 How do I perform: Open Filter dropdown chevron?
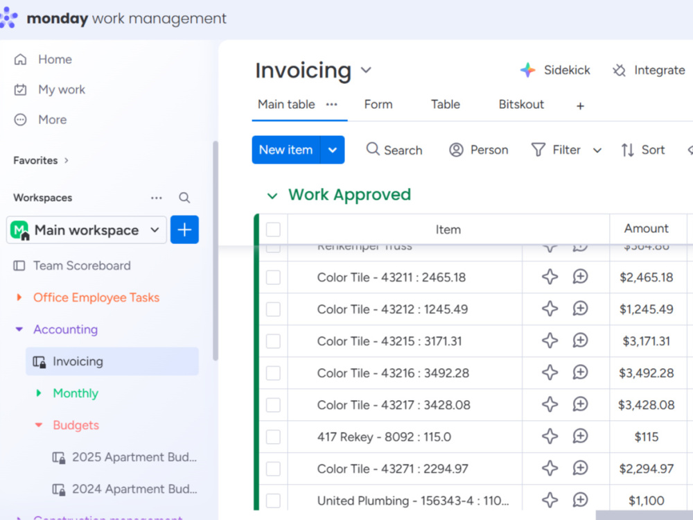pos(597,150)
